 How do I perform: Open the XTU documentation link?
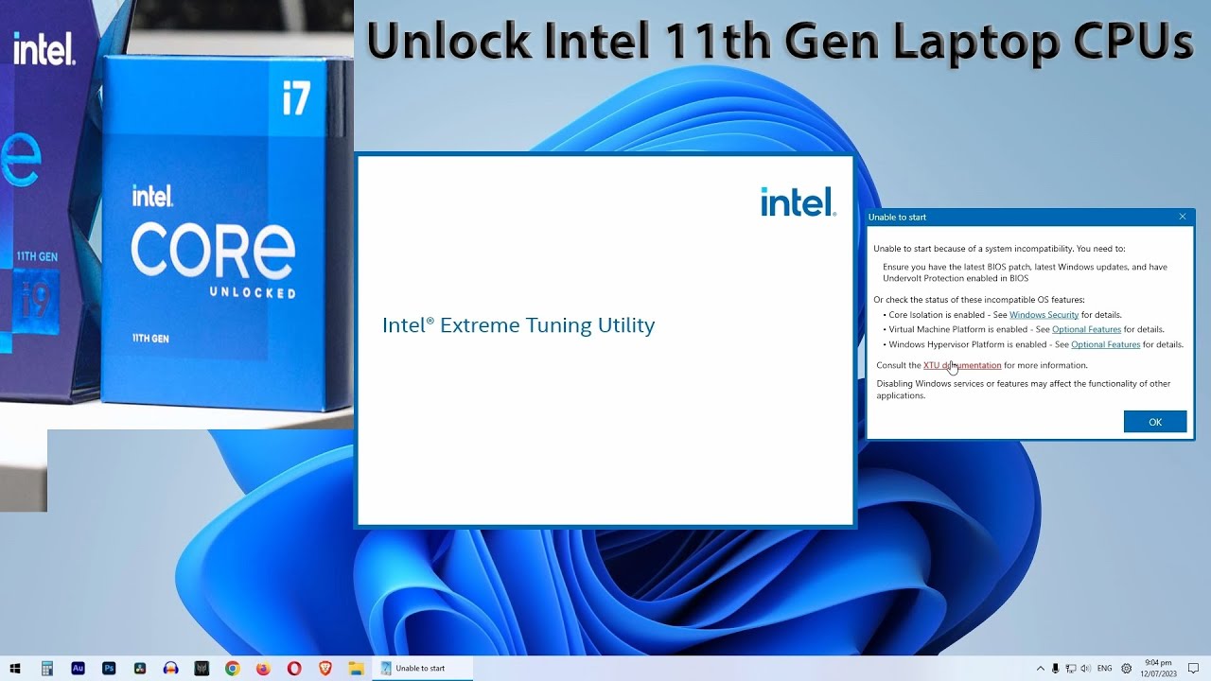[962, 365]
